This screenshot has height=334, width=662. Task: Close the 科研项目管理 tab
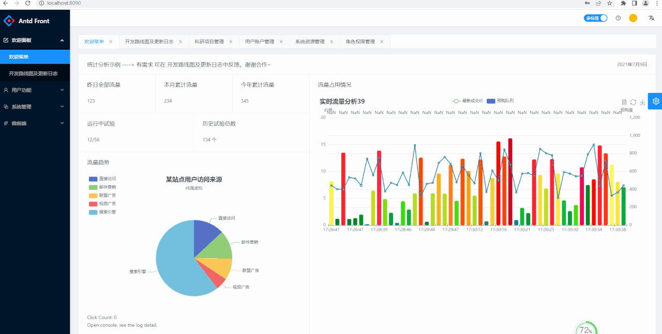pos(231,42)
